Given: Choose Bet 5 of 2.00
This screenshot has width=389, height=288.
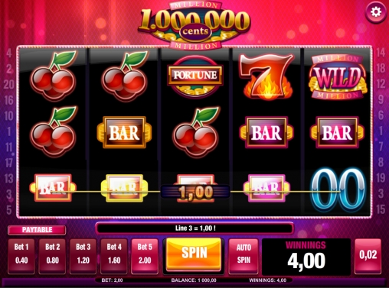Looking at the screenshot, I should (x=145, y=256).
